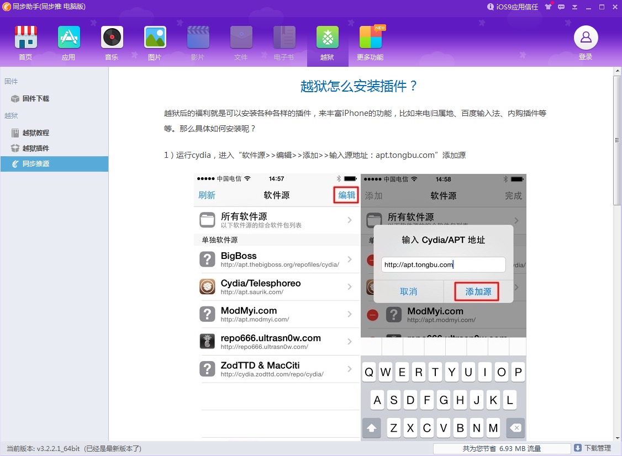Screen dimensions: 622x456
Task: Click the 越狱 sidebar section header
Action: [x=11, y=116]
